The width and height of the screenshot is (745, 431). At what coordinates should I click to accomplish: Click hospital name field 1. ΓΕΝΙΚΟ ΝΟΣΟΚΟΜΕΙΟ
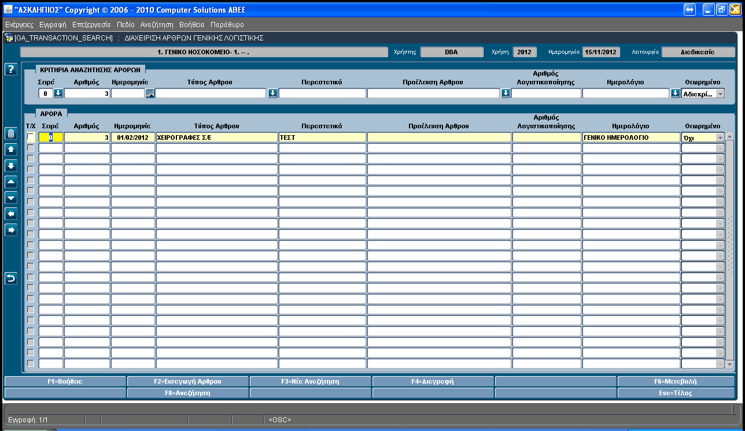click(x=204, y=52)
